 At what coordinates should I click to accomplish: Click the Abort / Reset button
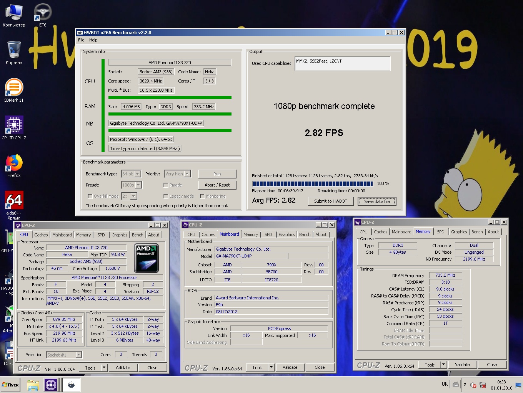[217, 185]
